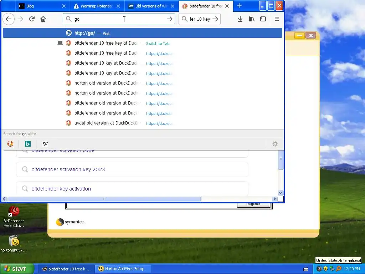Go back with the browser back arrow

tap(9, 19)
